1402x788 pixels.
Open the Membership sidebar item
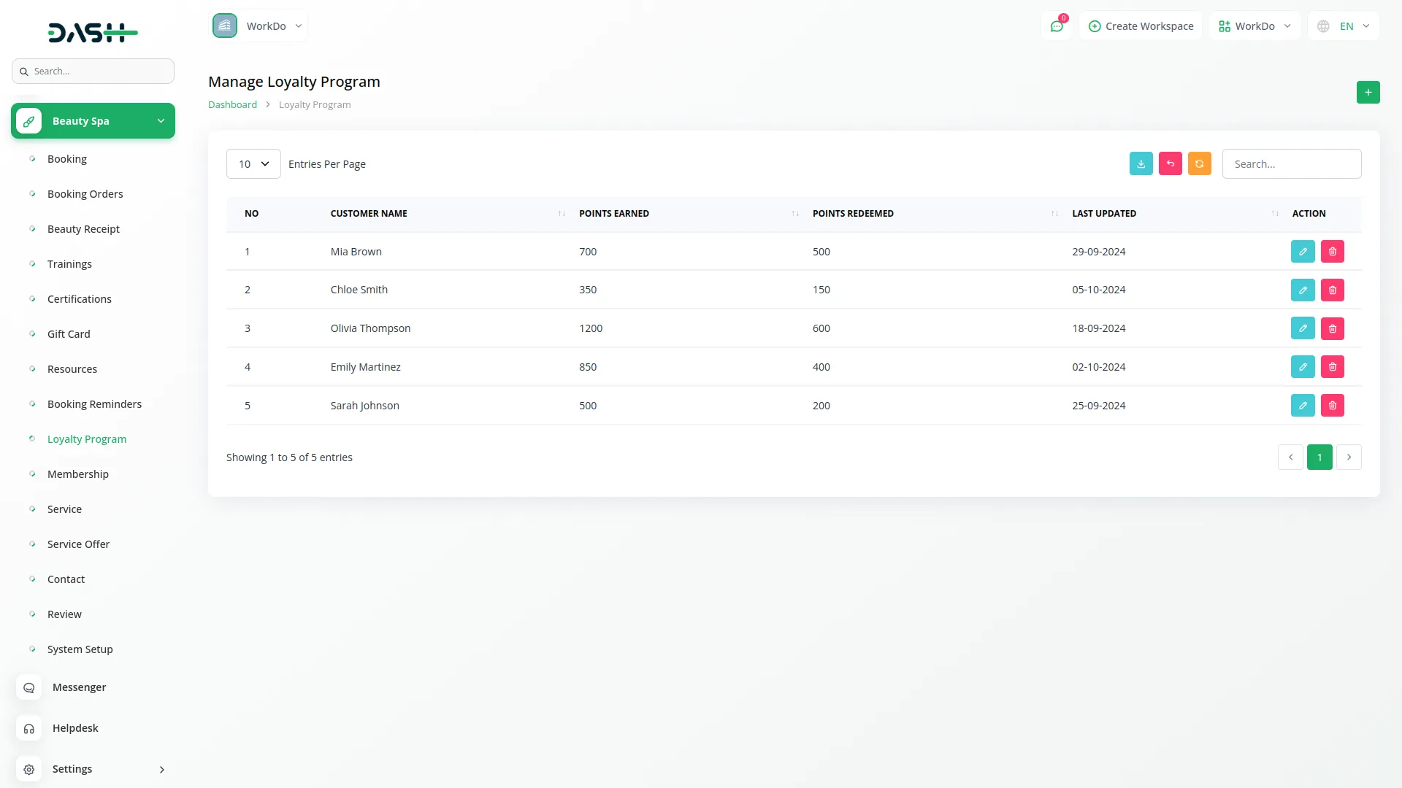pos(77,474)
